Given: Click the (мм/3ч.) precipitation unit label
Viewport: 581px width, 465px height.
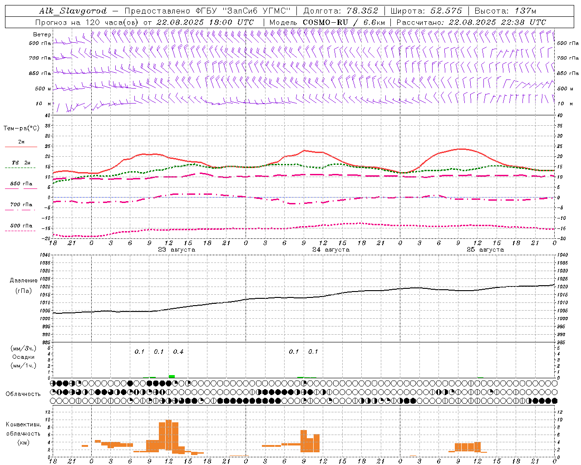Looking at the screenshot, I should (x=24, y=348).
